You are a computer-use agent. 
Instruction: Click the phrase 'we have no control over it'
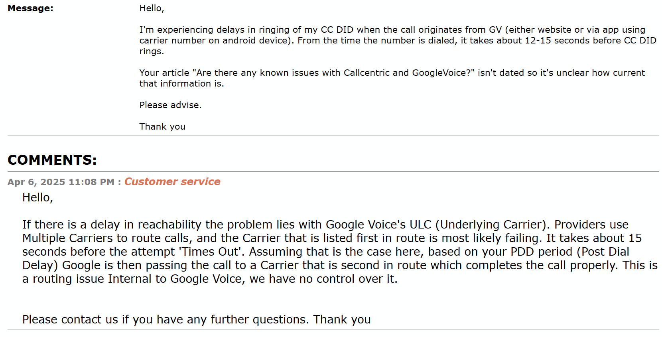(x=322, y=279)
